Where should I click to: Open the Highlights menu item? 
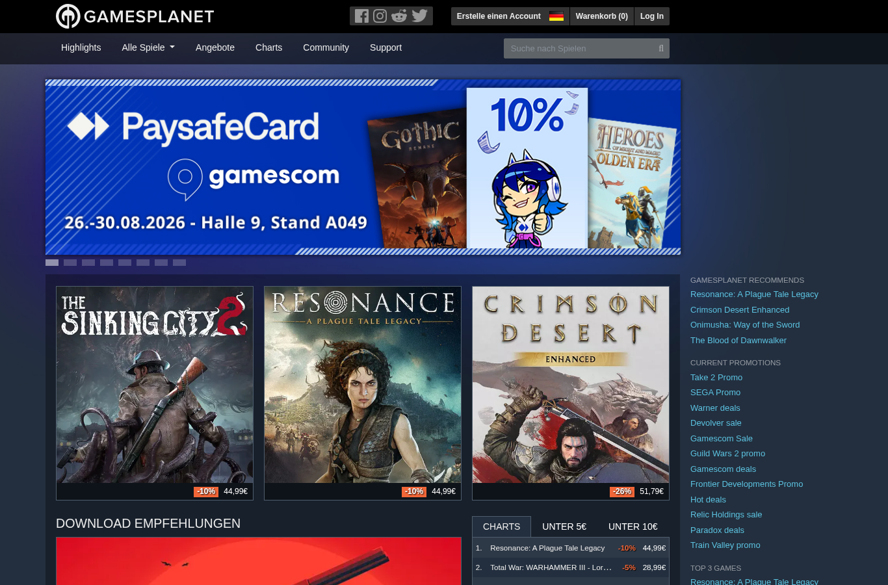[81, 47]
